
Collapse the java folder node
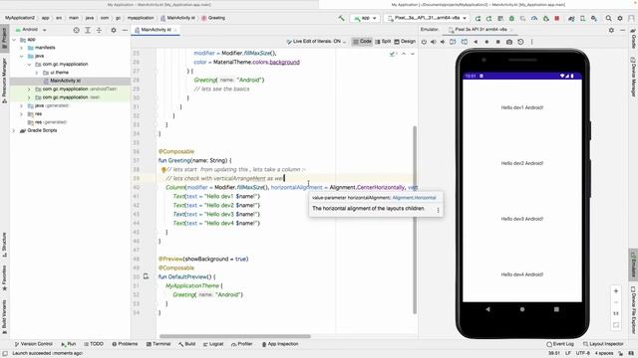22,56
